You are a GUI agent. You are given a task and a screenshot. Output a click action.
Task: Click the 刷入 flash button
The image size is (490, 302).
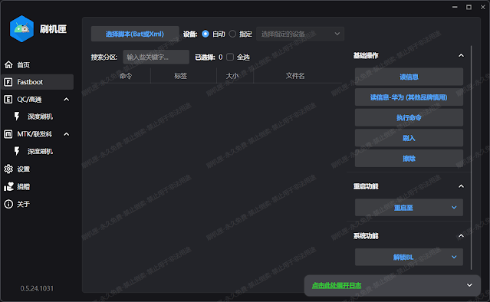[409, 138]
